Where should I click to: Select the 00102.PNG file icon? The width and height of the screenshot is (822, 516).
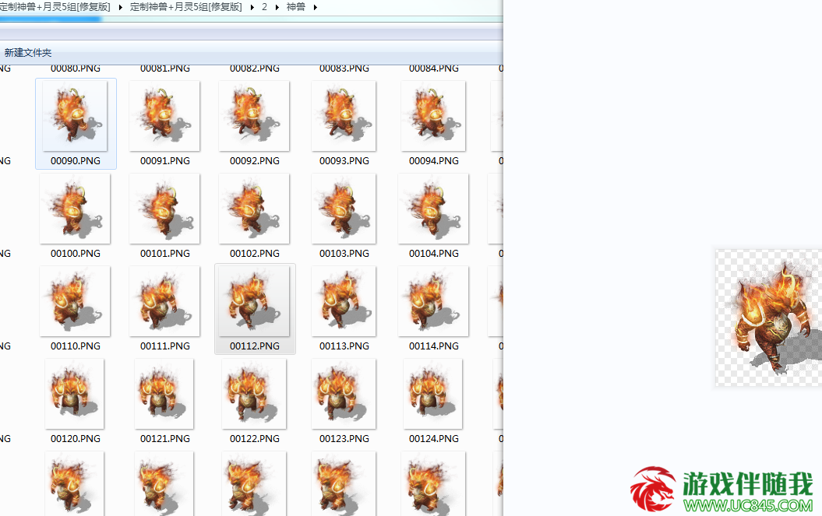click(254, 209)
